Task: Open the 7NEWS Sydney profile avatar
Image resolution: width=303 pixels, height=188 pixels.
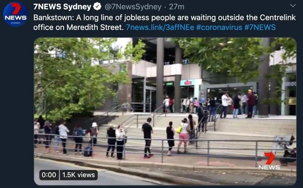Action: coord(16,14)
